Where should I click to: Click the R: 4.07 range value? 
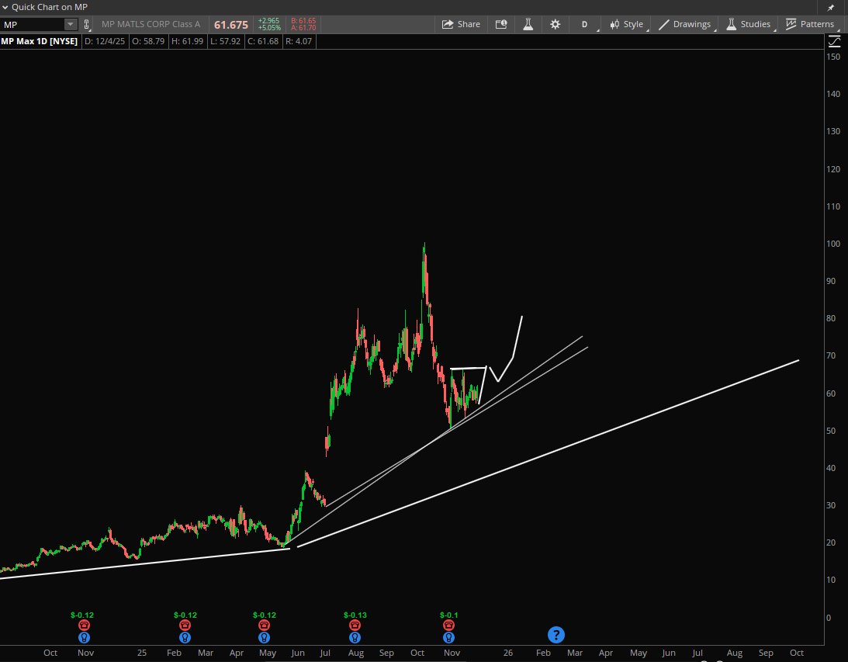(x=299, y=41)
